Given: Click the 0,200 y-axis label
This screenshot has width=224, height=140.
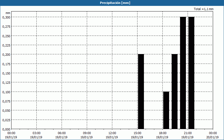Looking at the screenshot, I should pyautogui.click(x=6, y=55).
